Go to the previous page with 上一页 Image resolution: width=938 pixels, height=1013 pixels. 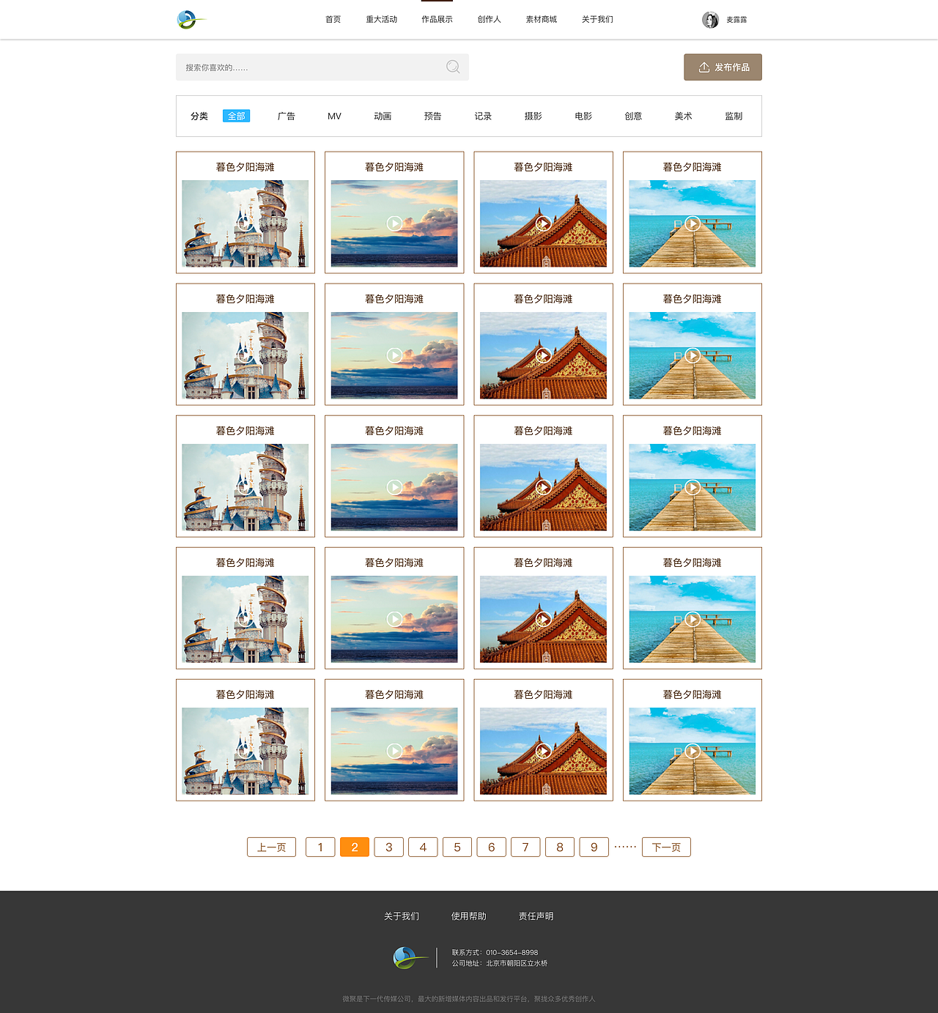click(271, 847)
